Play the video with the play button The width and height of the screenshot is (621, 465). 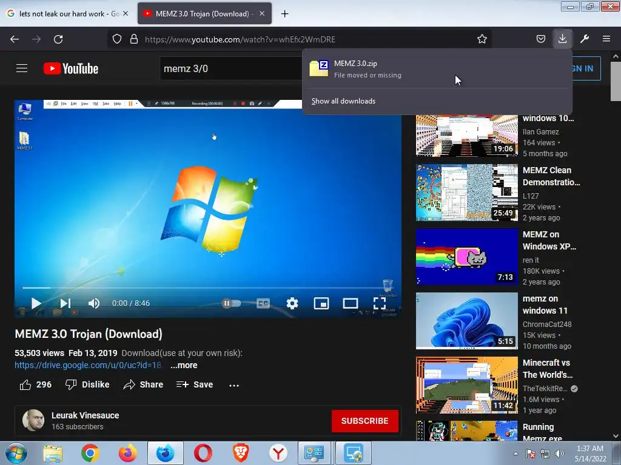click(x=36, y=303)
